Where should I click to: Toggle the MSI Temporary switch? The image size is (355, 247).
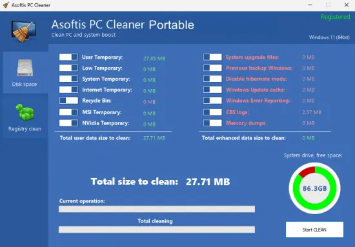pos(68,112)
